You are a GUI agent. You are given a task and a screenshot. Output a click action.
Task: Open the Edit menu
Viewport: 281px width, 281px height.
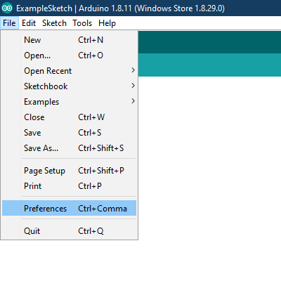pyautogui.click(x=29, y=23)
